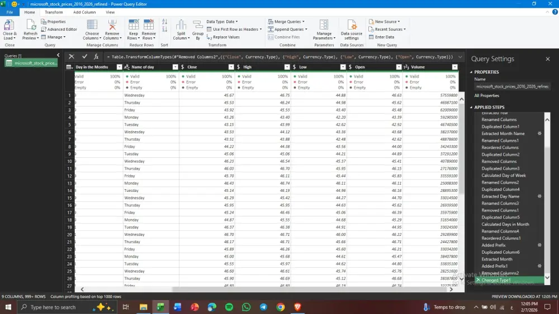Open gear settings for Extracted Day Name step

tap(539, 196)
